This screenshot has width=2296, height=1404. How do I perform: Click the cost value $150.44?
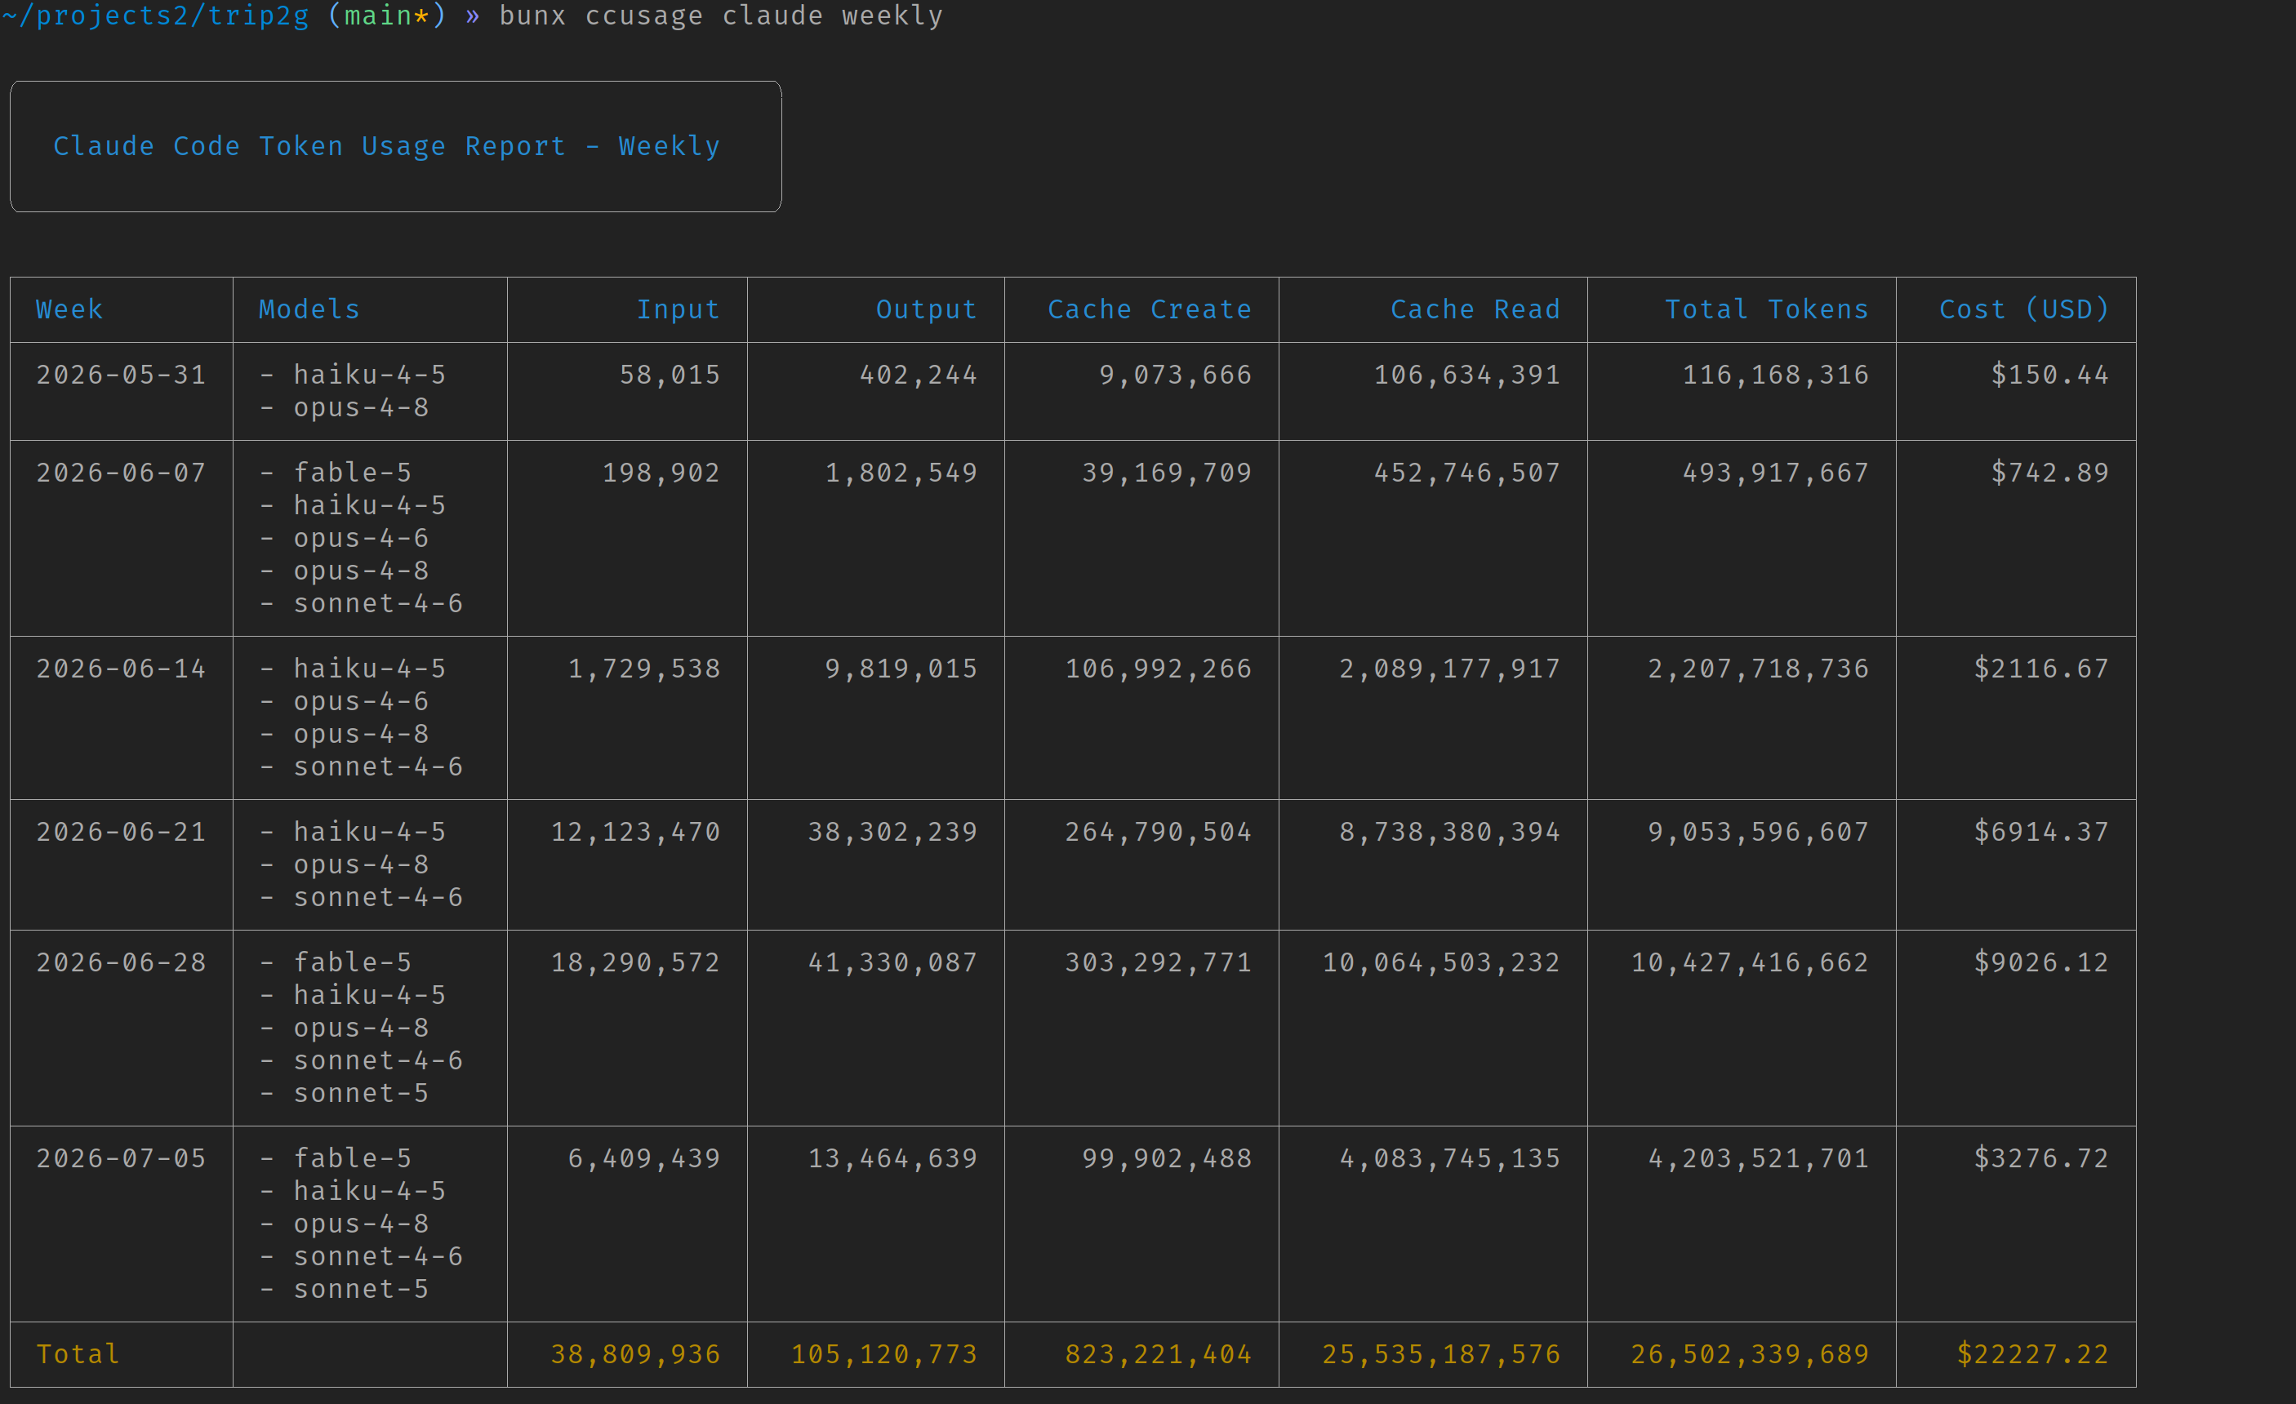(x=2050, y=375)
